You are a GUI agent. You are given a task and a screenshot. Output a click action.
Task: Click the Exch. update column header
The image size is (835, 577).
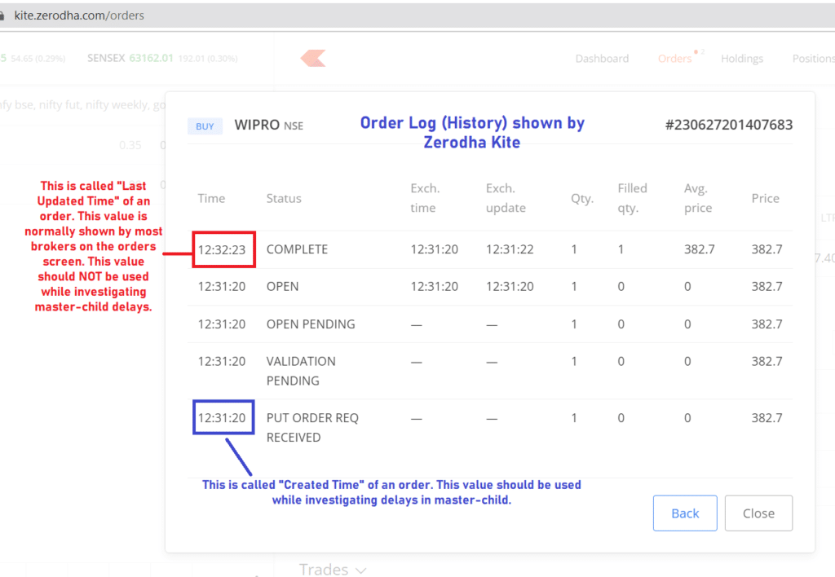tap(506, 198)
